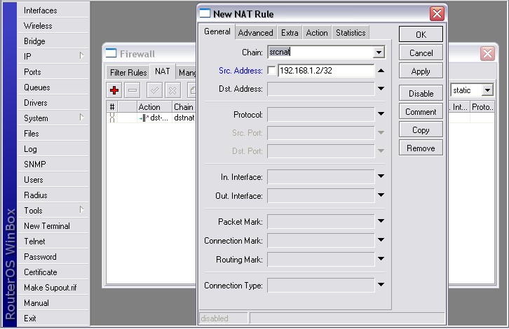
Task: Click the X disable rule icon
Action: click(172, 90)
